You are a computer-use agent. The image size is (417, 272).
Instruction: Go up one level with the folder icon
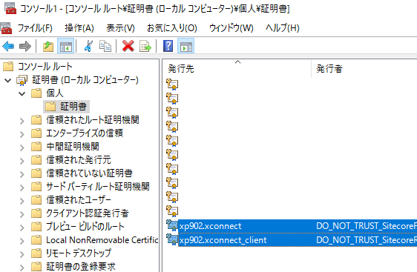(x=48, y=46)
